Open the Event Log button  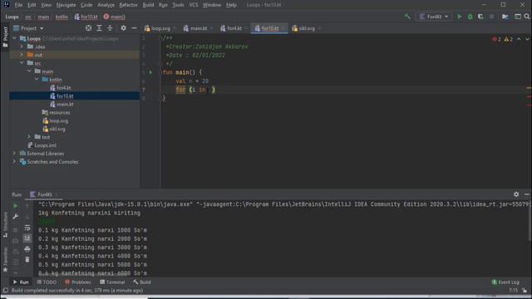pos(505,282)
